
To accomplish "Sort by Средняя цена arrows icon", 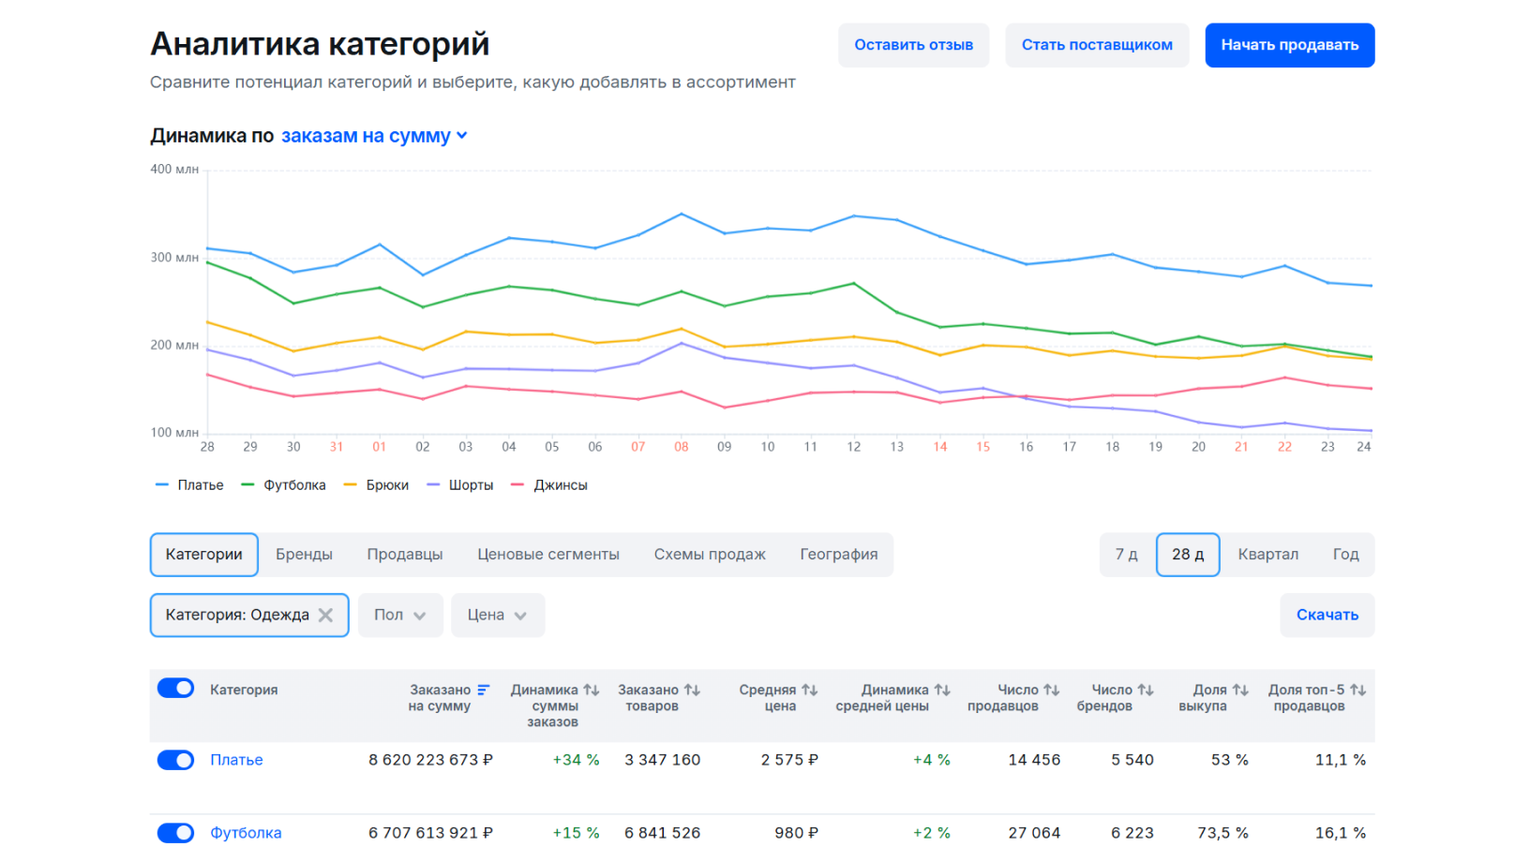I will tap(809, 691).
